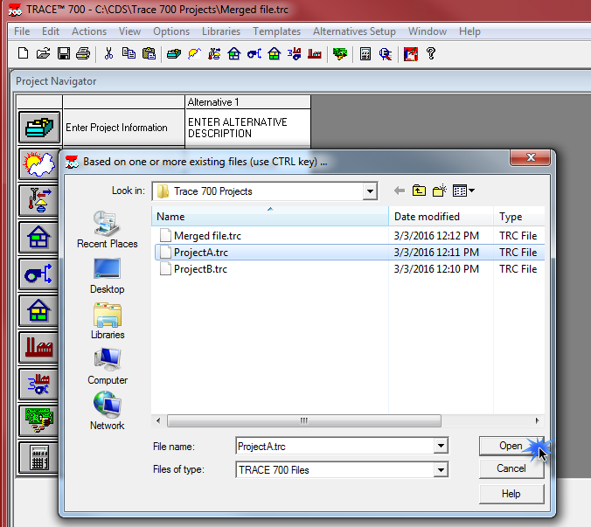The height and width of the screenshot is (527, 591).
Task: Click the Paste clipboard toolbar icon
Action: point(149,53)
